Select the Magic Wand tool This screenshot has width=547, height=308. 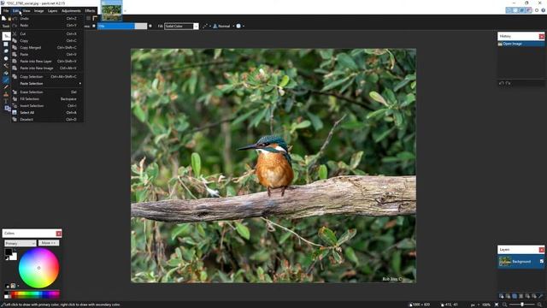pos(6,65)
